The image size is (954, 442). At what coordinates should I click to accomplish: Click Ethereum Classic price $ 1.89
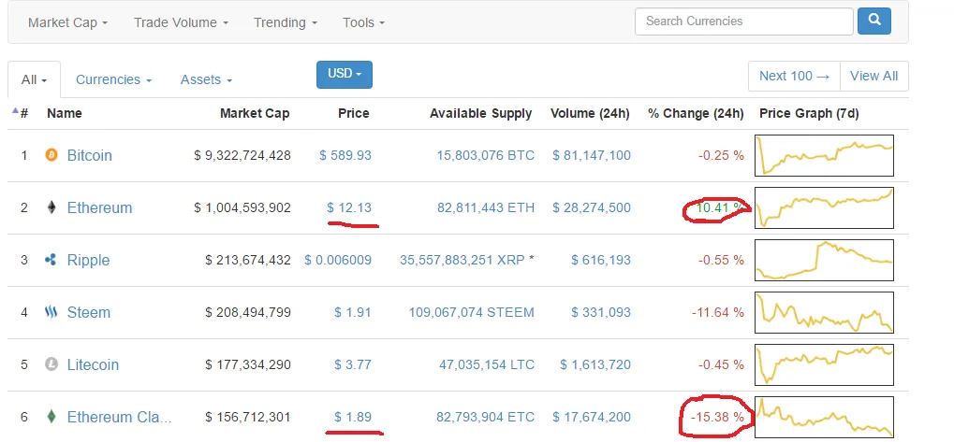pos(352,417)
